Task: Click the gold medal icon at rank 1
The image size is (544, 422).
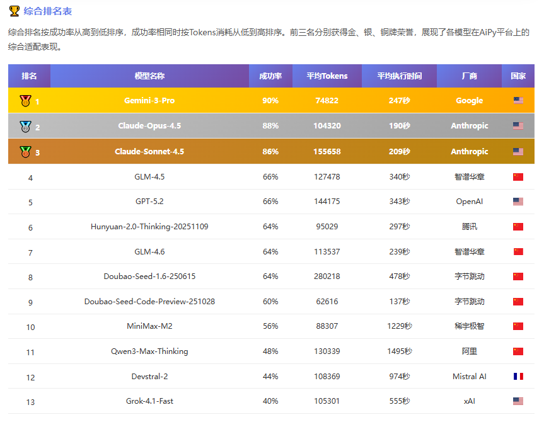Action: point(25,101)
